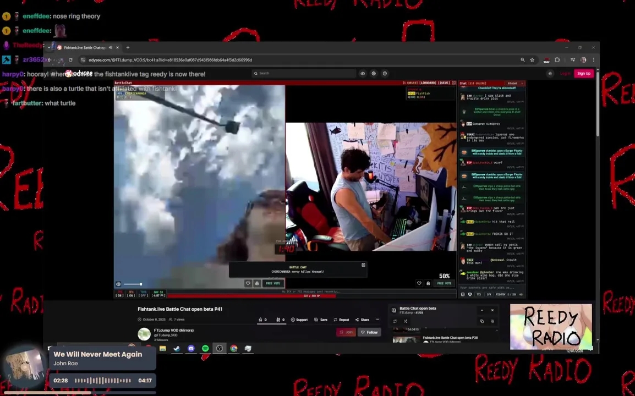The height and width of the screenshot is (396, 635).
Task: Reload the Odysee page in Chrome
Action: point(70,60)
